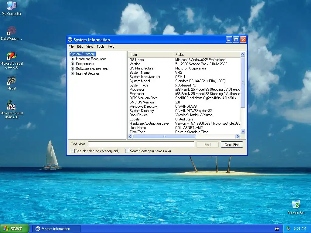The height and width of the screenshot is (233, 311).
Task: Select the Internet Settings tree label
Action: pyautogui.click(x=87, y=73)
